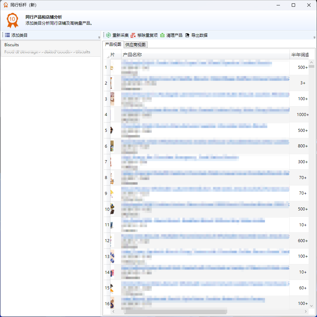Viewport: 317px width, 317px height.
Task: Open product thumbnail in row 6
Action: tap(112, 146)
